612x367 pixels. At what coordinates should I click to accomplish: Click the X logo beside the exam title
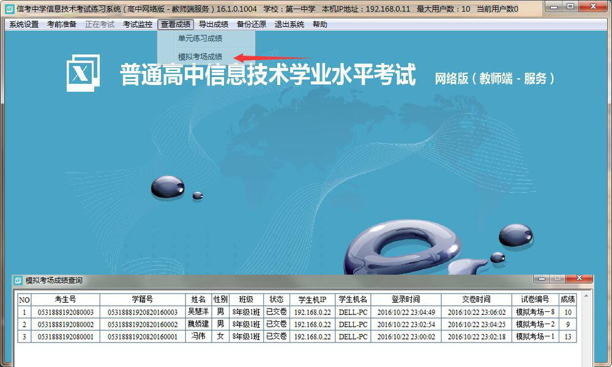pyautogui.click(x=83, y=73)
